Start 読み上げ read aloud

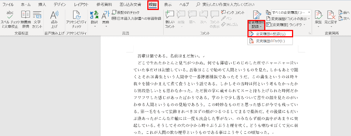(x=54, y=19)
